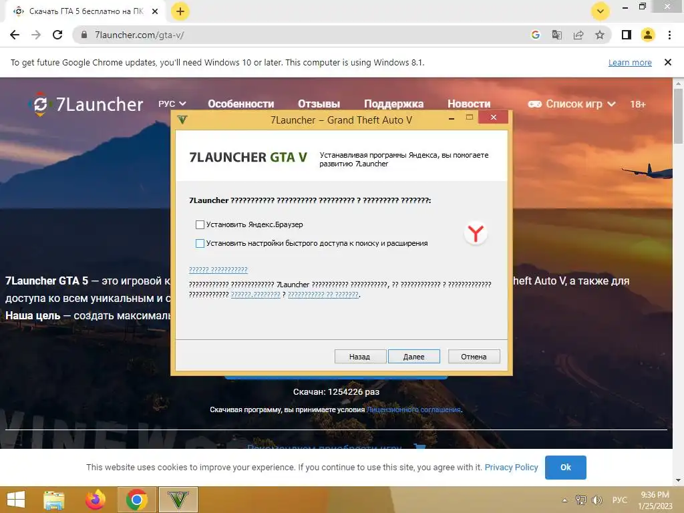Image resolution: width=684 pixels, height=513 pixels.
Task: Click the browser forward arrow
Action: tap(36, 35)
